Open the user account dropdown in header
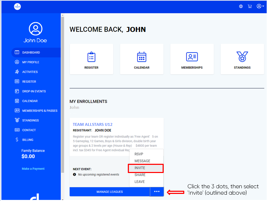Viewport: 267px width, 201px height. (260, 6)
